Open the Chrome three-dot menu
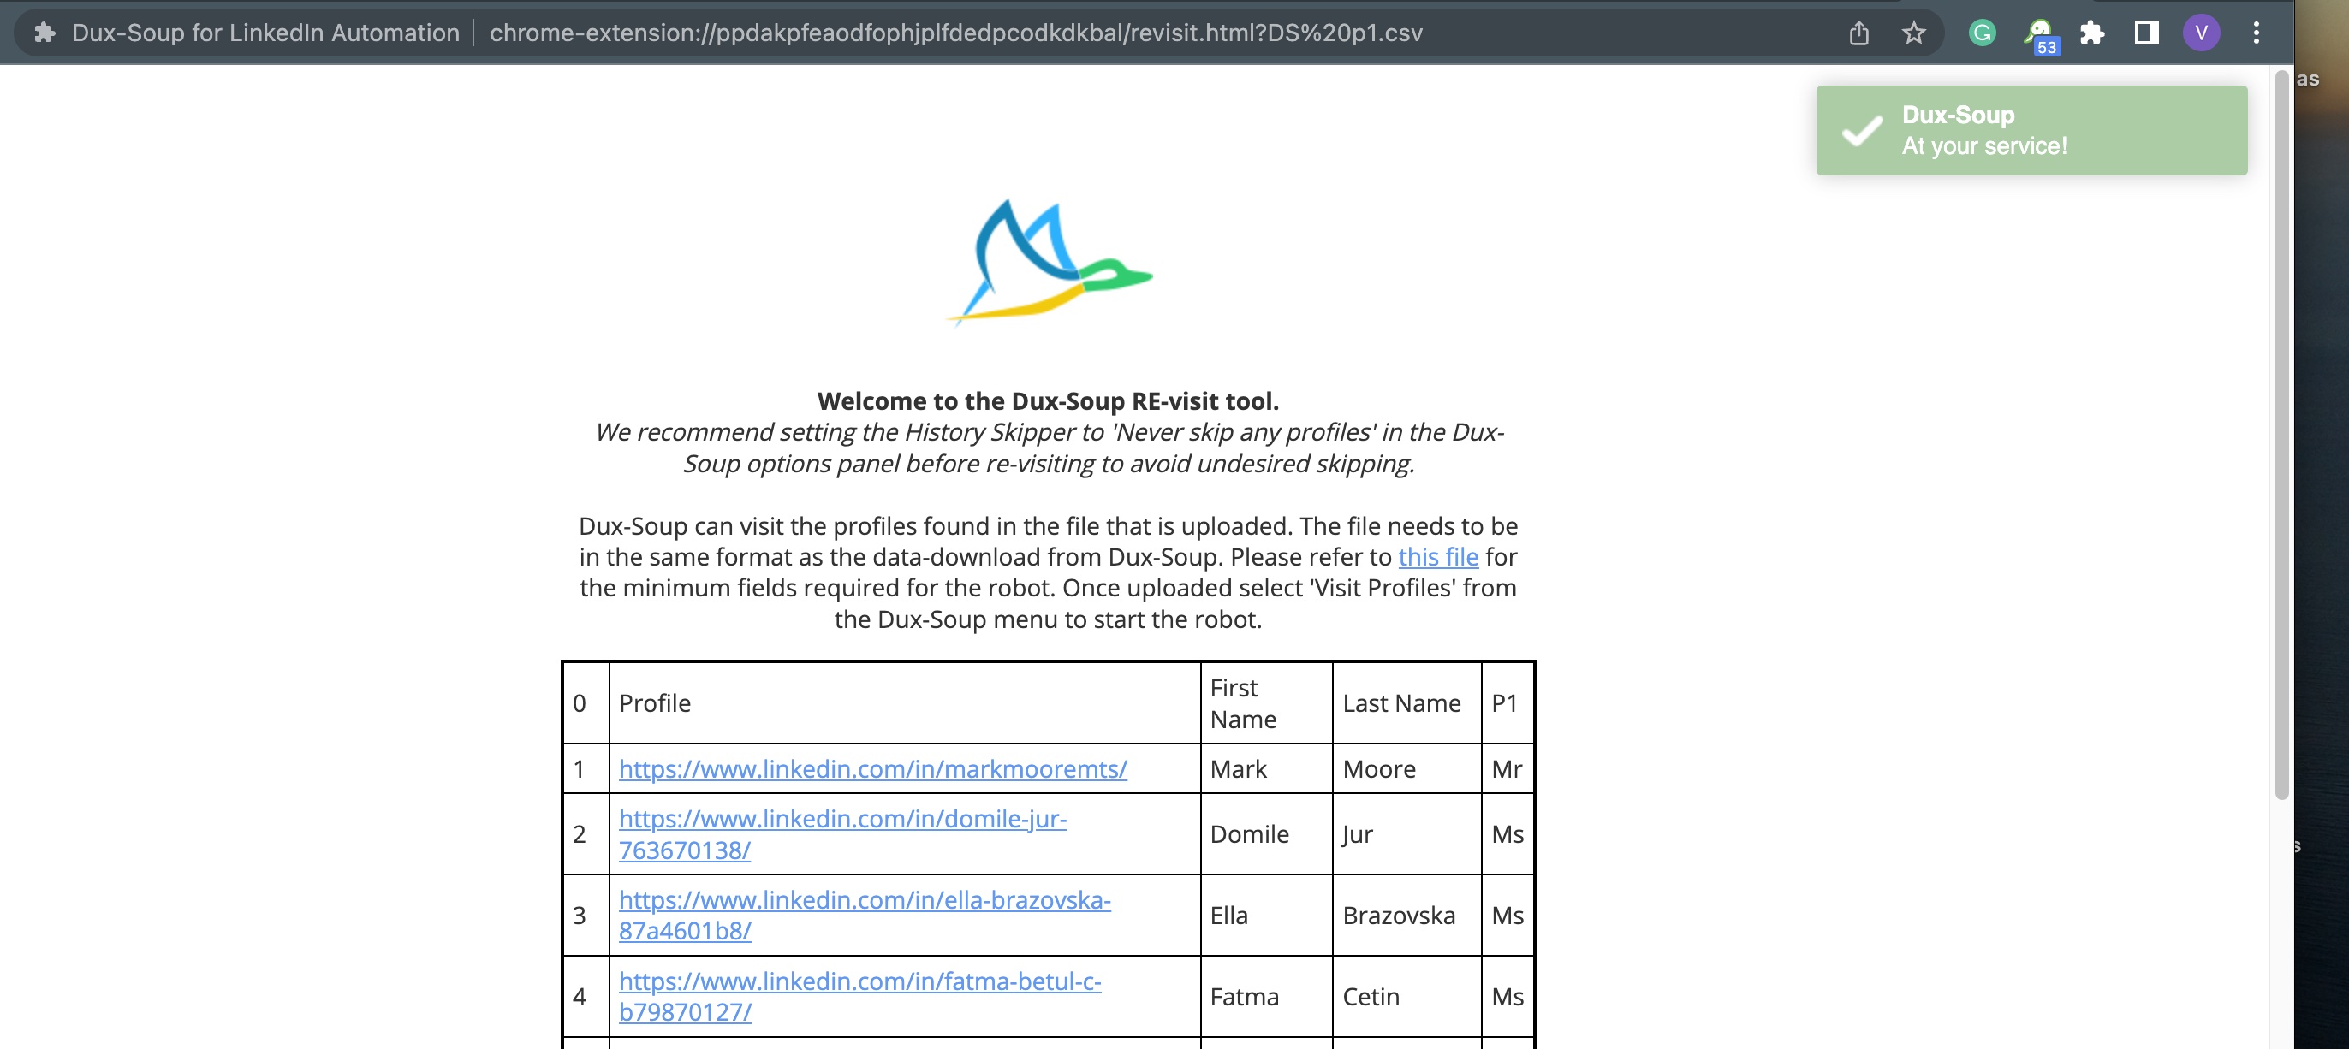 [x=2257, y=33]
